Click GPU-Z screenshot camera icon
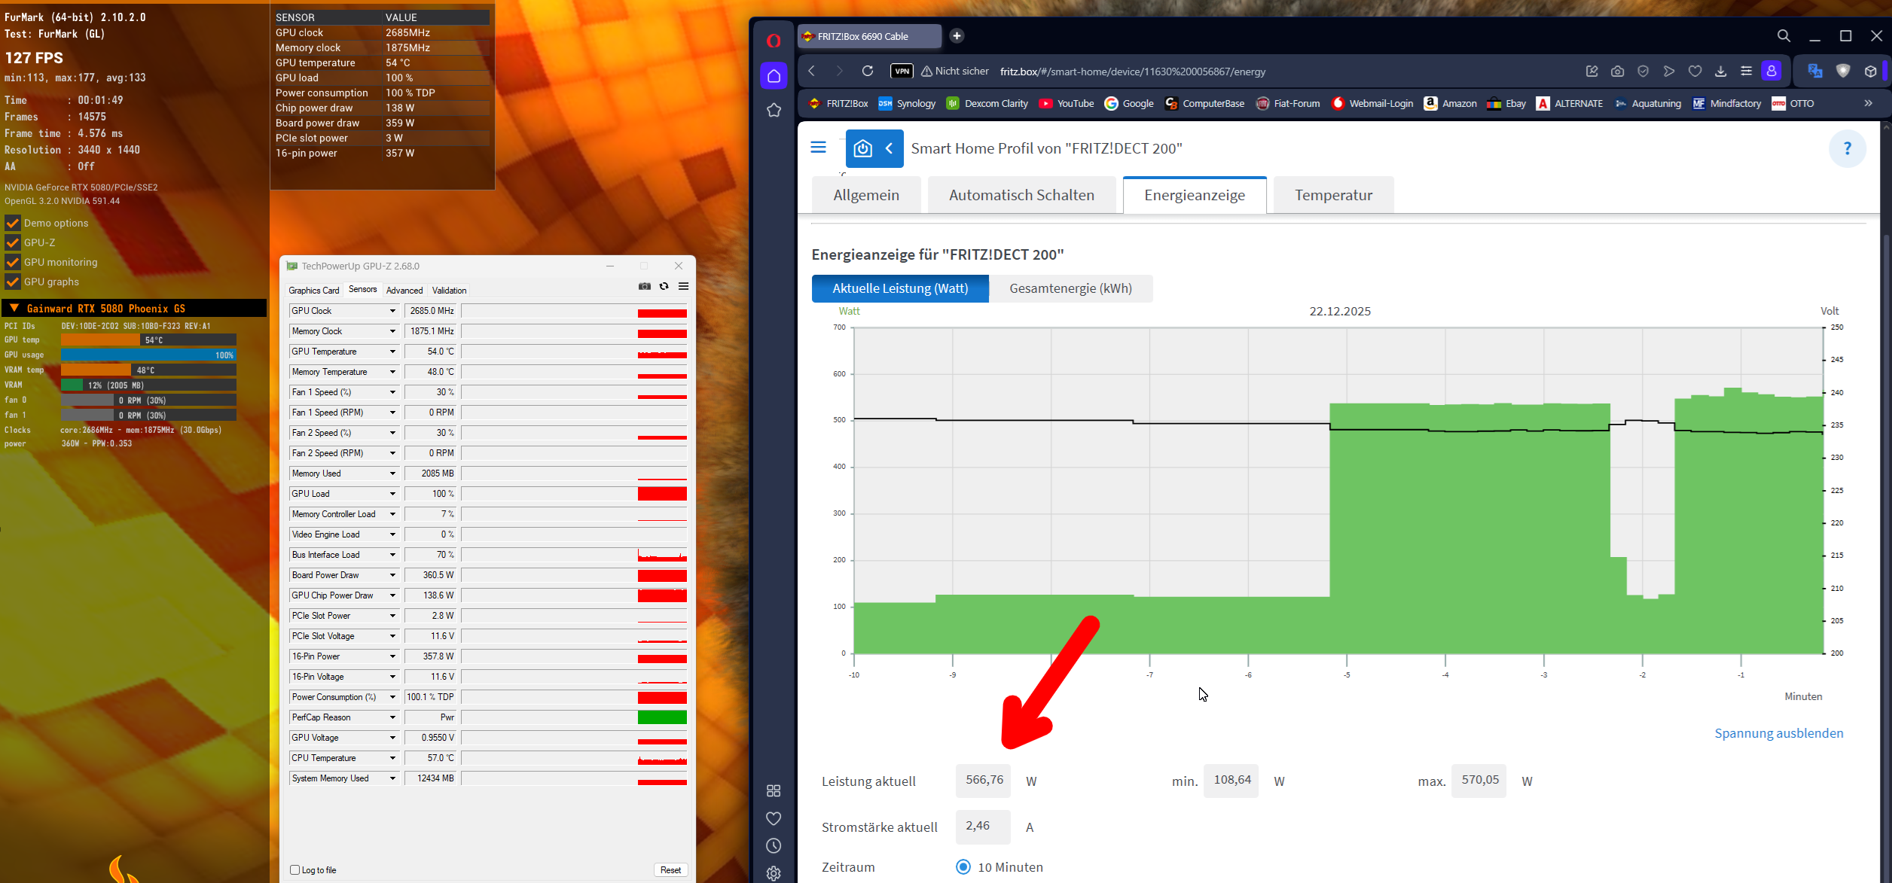The height and width of the screenshot is (883, 1892). [x=645, y=286]
